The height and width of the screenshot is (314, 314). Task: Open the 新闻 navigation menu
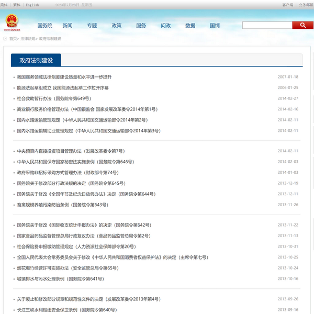68,25
